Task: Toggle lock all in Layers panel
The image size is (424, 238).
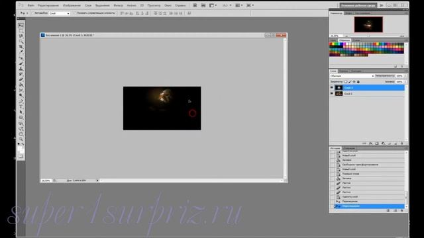Action: (x=358, y=81)
